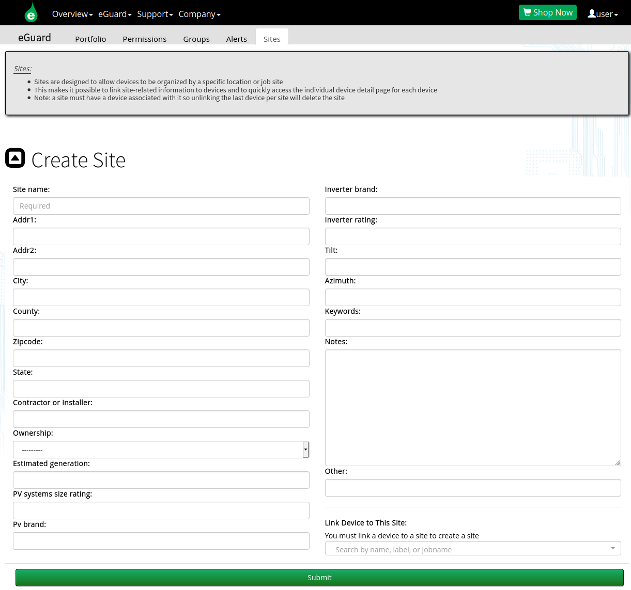
Task: Focus the Pv brand input field
Action: [161, 541]
